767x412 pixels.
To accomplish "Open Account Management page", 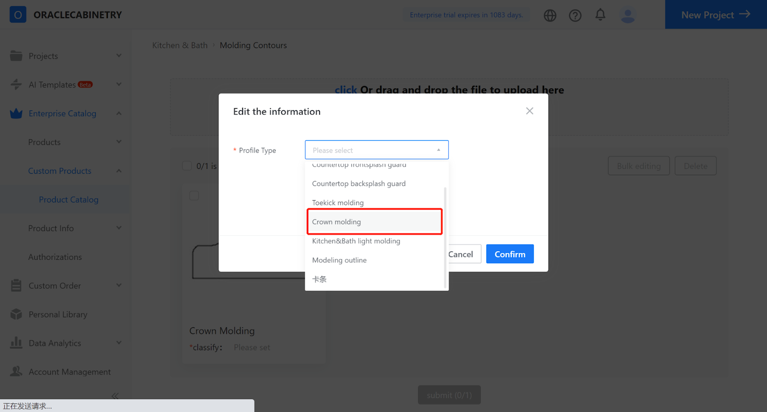I will [x=70, y=372].
